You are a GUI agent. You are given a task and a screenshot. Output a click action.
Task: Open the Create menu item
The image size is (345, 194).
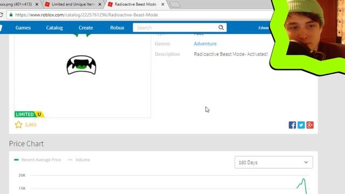click(x=86, y=27)
